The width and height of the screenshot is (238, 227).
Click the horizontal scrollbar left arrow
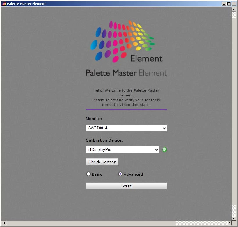point(4,223)
